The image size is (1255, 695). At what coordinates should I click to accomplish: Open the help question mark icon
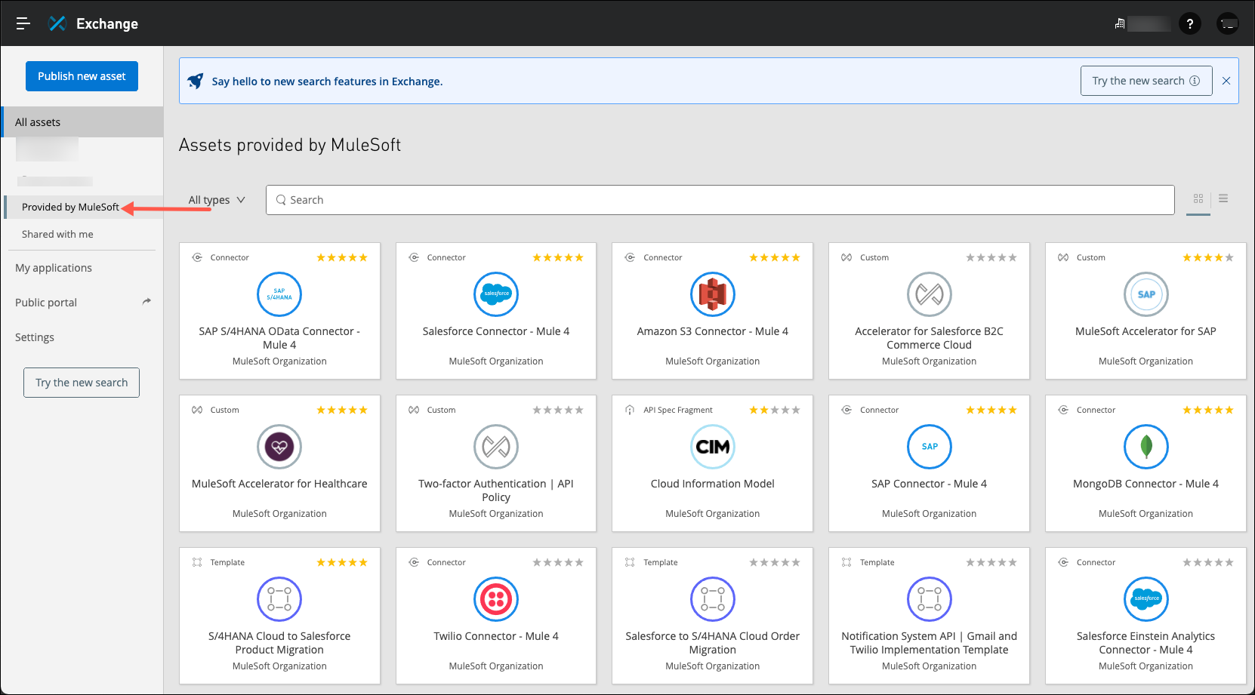(1190, 24)
